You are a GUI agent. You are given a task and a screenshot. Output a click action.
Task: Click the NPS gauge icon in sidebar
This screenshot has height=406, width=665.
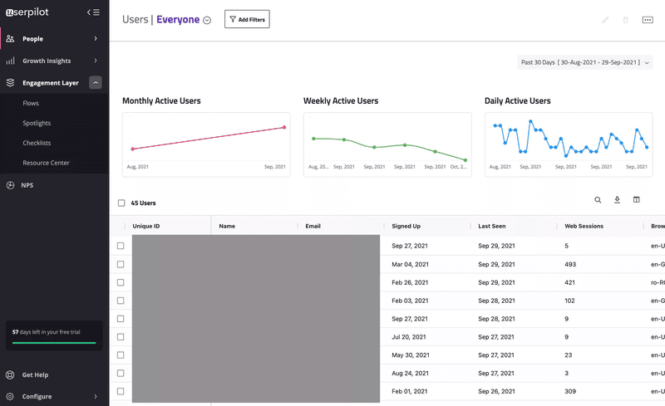point(11,185)
